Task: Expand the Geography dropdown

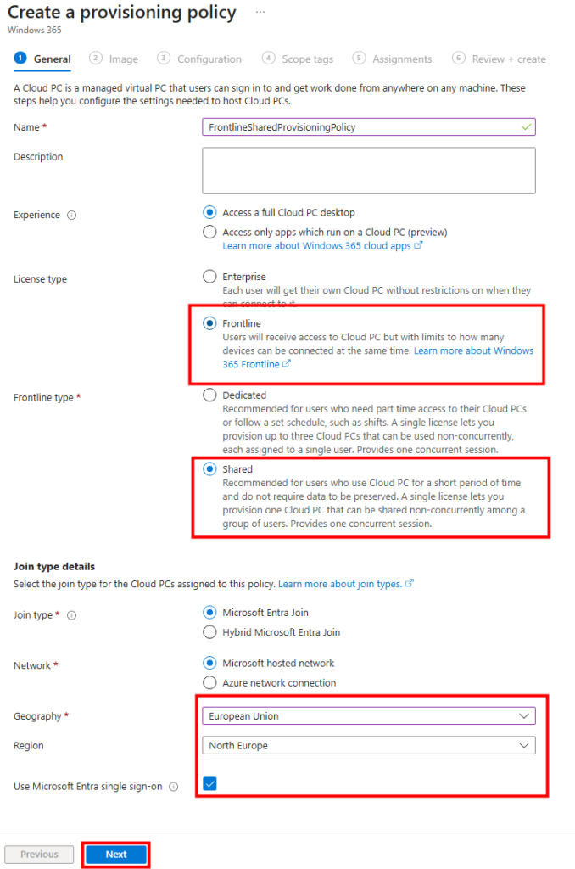Action: tap(368, 716)
